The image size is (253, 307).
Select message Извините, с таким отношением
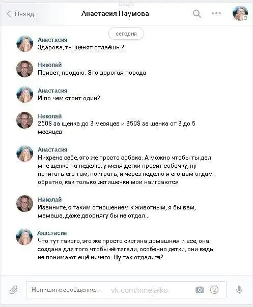117,211
